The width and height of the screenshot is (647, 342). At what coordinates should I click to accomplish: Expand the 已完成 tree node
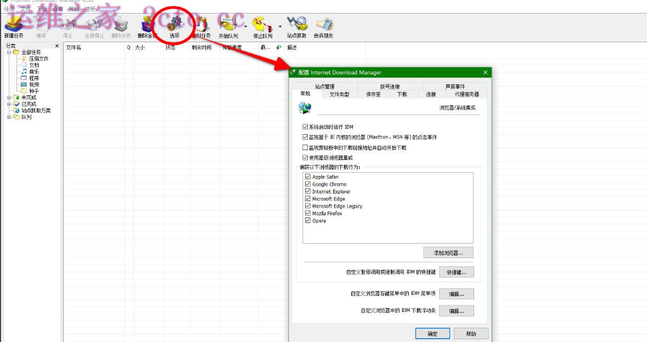[9, 104]
